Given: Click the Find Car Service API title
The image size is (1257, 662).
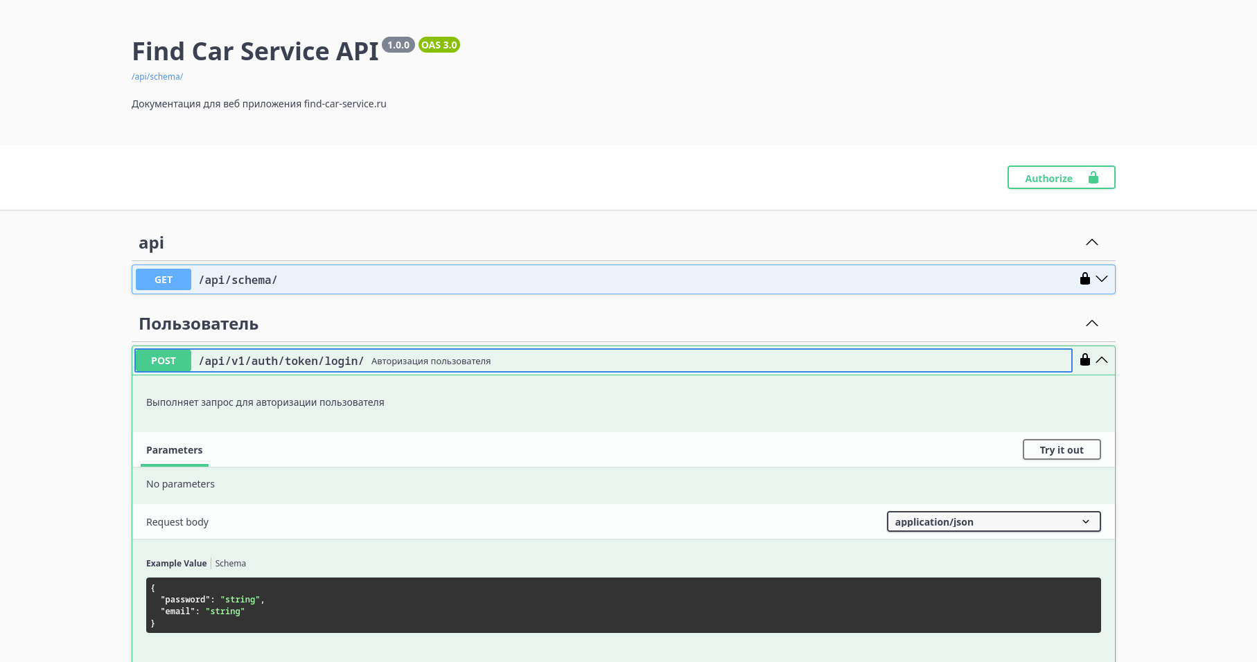Looking at the screenshot, I should [256, 51].
